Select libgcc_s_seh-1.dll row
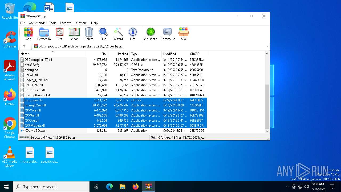Viewport: 341px width, 192px height. pos(113,80)
